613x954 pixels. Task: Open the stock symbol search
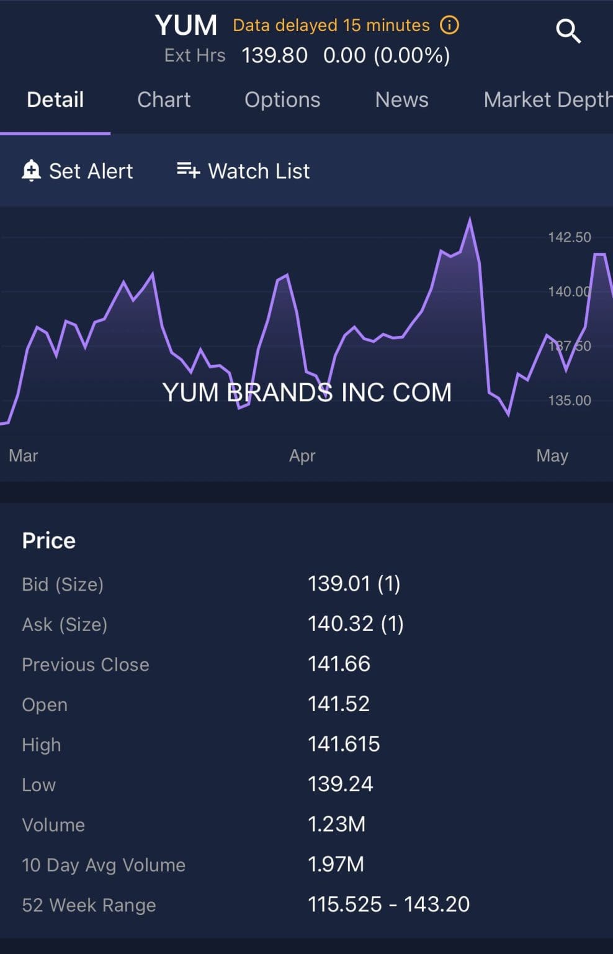pyautogui.click(x=566, y=30)
